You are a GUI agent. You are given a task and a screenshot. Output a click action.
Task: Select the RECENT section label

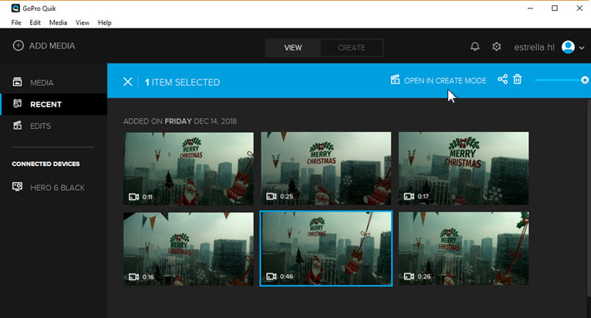coord(46,104)
